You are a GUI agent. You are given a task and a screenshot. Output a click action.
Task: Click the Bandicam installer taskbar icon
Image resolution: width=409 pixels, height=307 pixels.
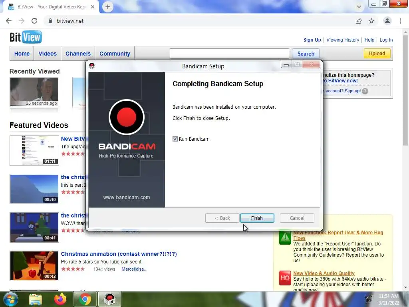pyautogui.click(x=110, y=299)
